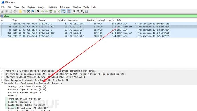Select the Message type: Boot Request field
This screenshot has height=111, width=197.
pos(27,86)
